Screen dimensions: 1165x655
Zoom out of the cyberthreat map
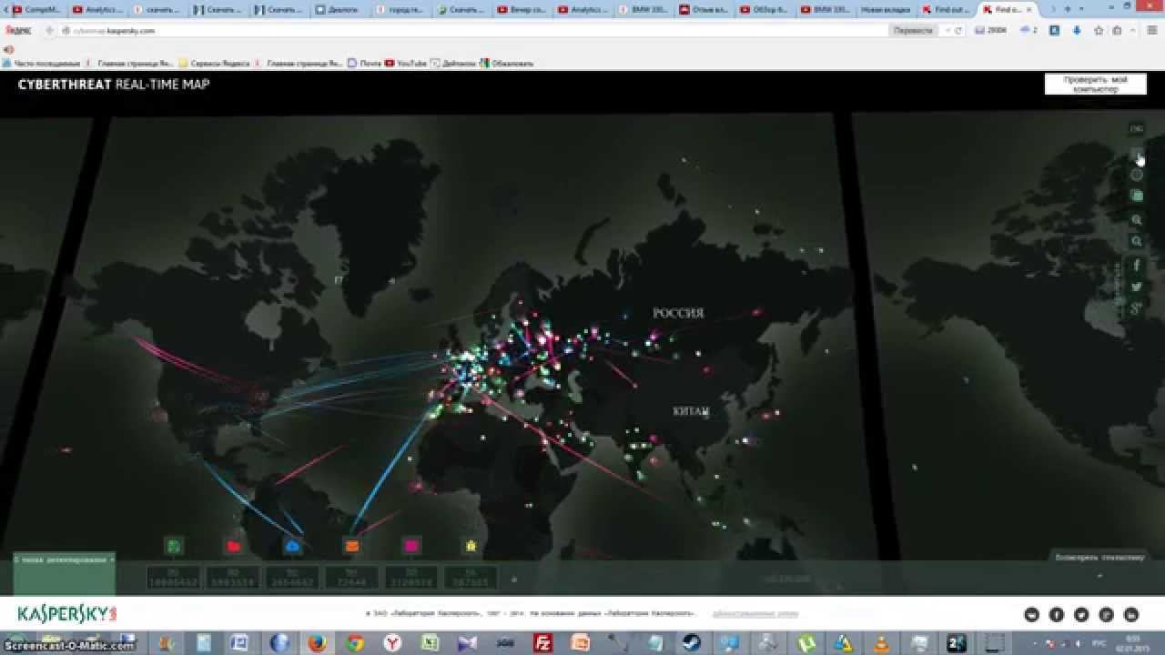coord(1137,242)
